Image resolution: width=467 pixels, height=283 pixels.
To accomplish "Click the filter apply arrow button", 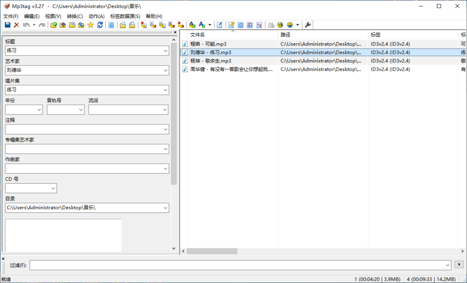I will click(459, 264).
